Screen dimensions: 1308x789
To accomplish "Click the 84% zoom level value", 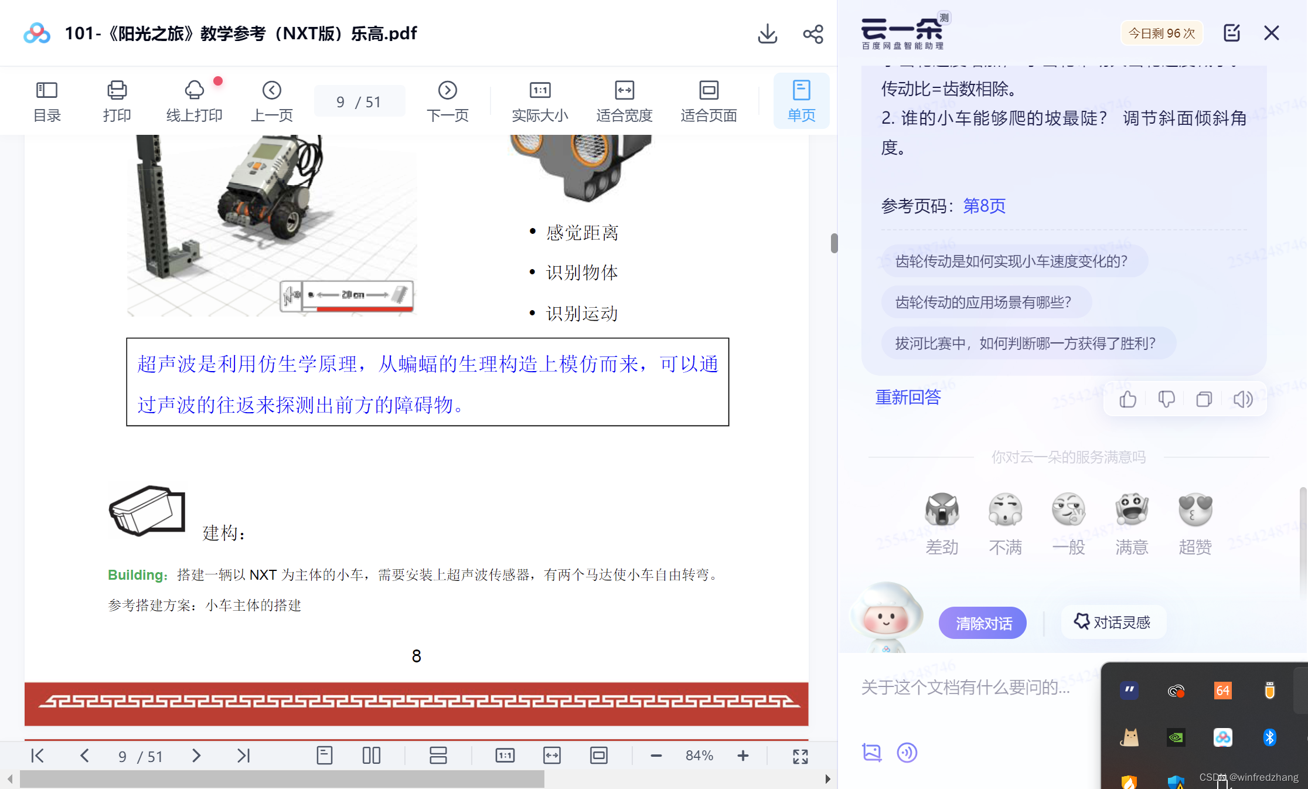I will (699, 756).
